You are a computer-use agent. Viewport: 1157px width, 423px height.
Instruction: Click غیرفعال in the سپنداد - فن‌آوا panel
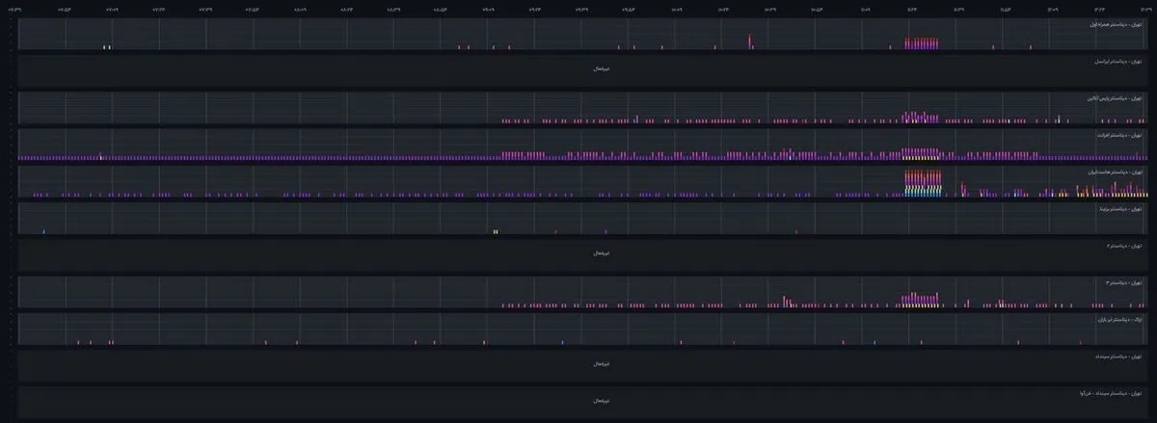point(602,400)
